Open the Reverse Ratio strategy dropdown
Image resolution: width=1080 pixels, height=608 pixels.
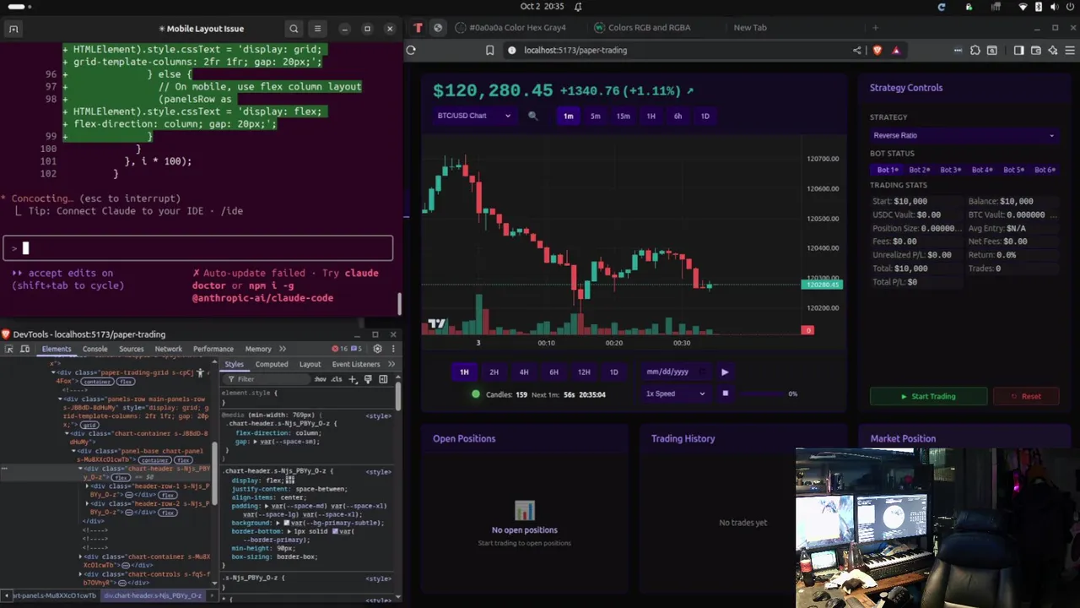(964, 135)
